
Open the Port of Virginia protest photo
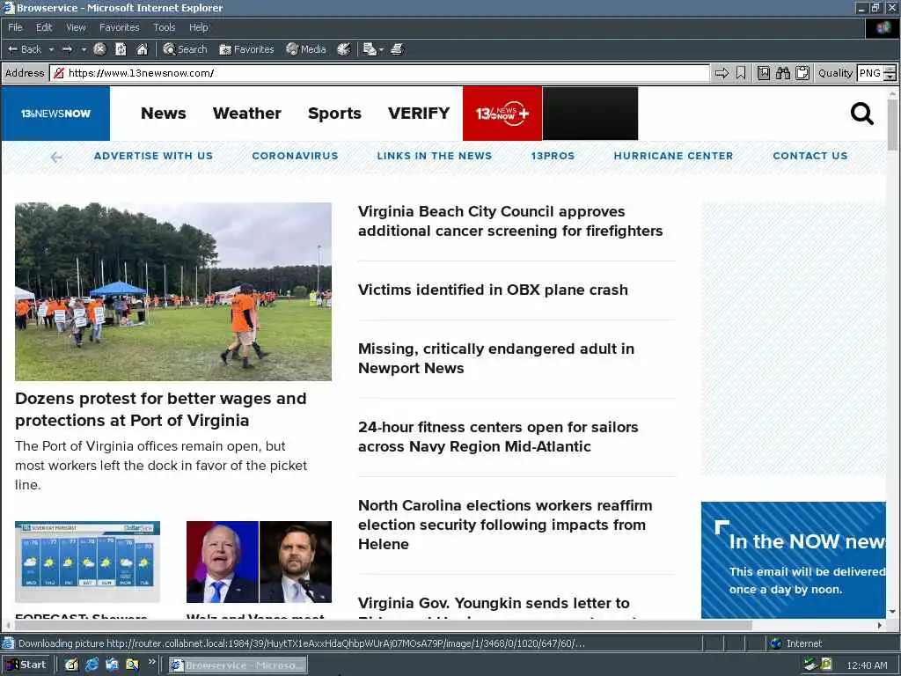[x=173, y=291]
